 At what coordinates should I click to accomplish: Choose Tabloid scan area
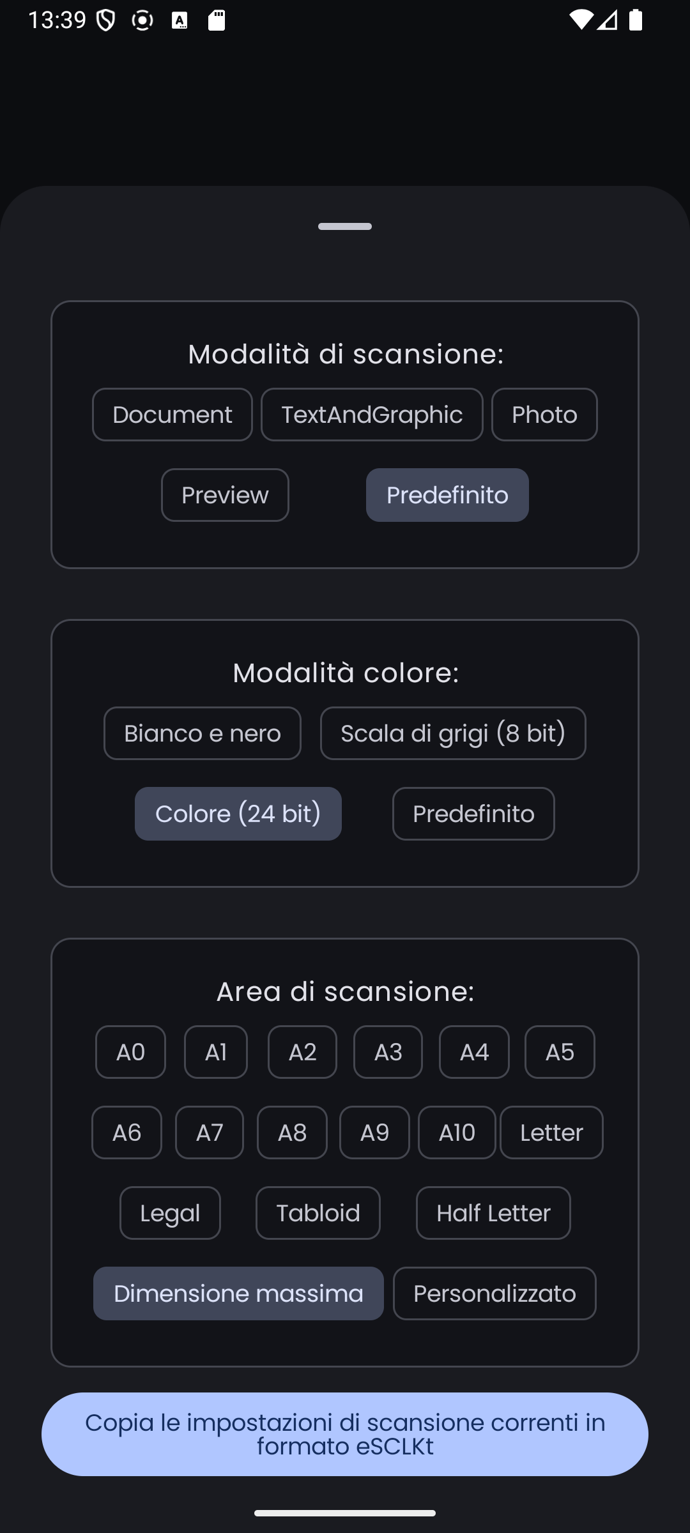coord(318,1213)
